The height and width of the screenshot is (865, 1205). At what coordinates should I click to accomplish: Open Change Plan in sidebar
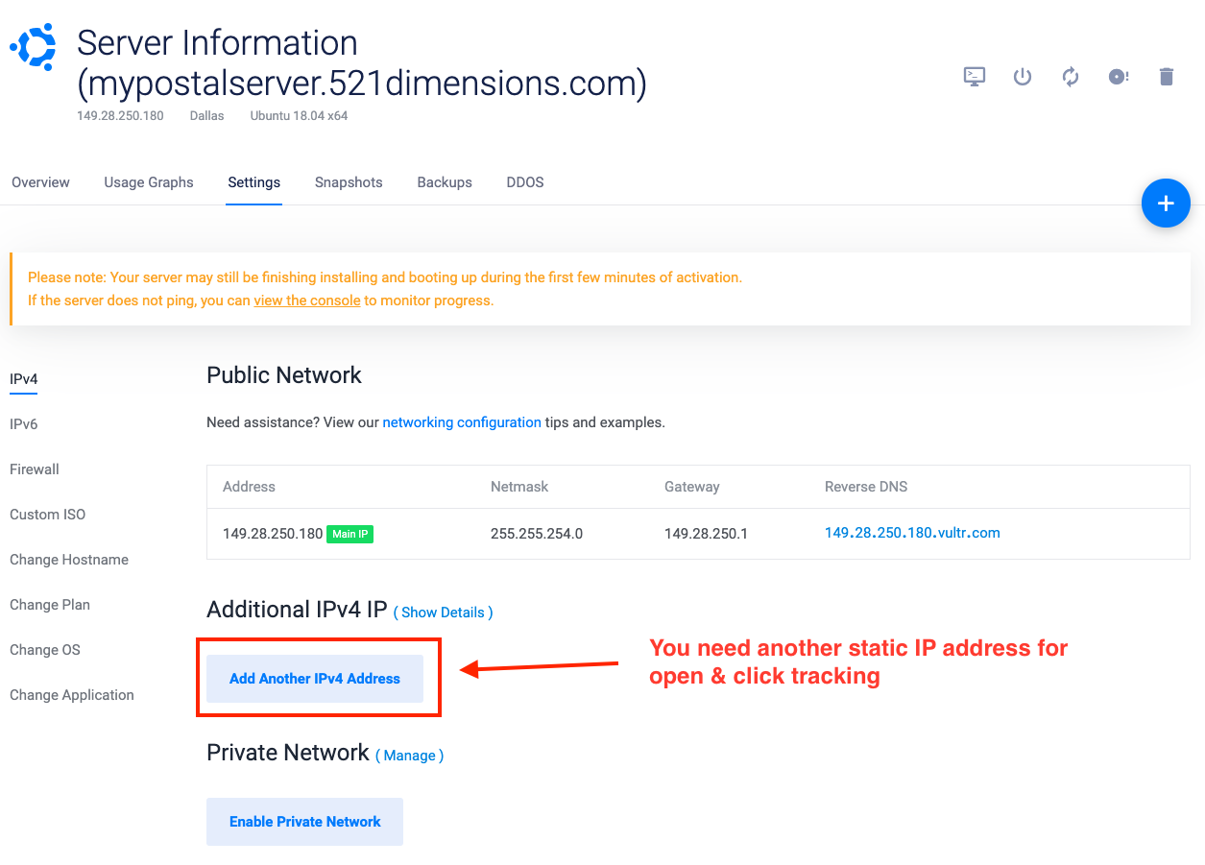click(x=50, y=605)
